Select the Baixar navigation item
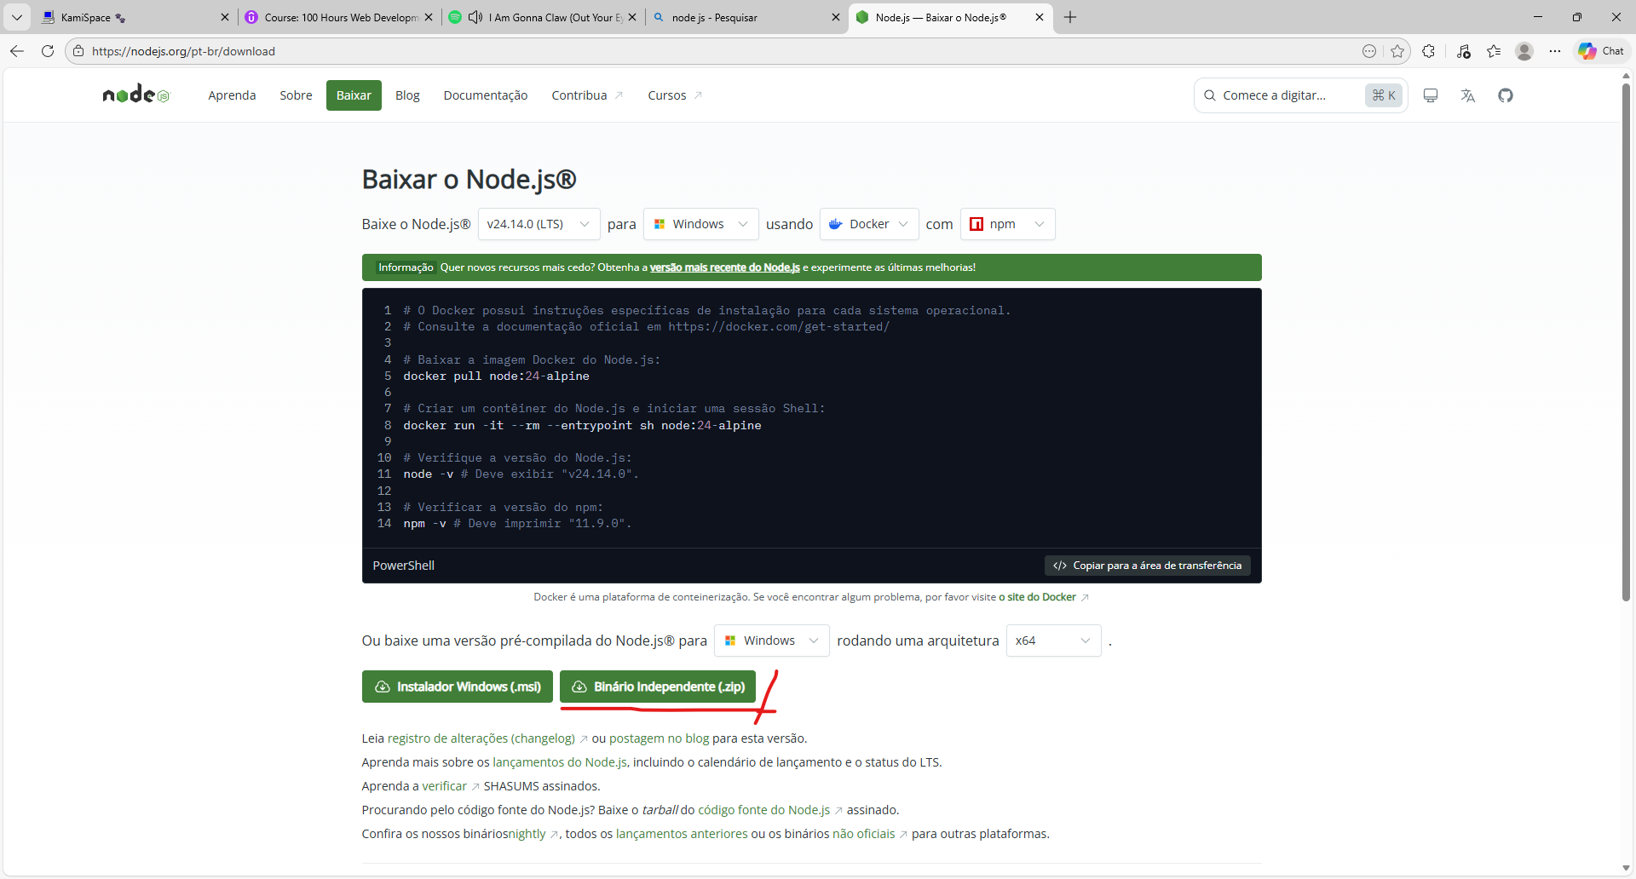The height and width of the screenshot is (879, 1636). (x=354, y=95)
